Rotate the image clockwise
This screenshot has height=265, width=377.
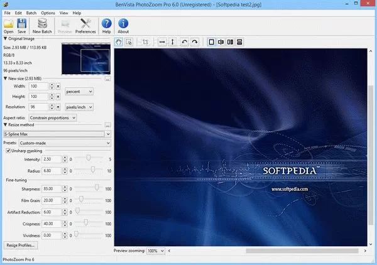(195, 42)
